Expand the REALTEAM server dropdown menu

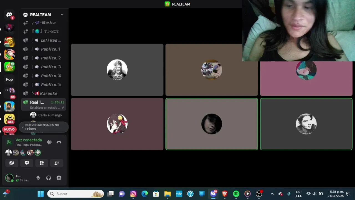point(62,15)
